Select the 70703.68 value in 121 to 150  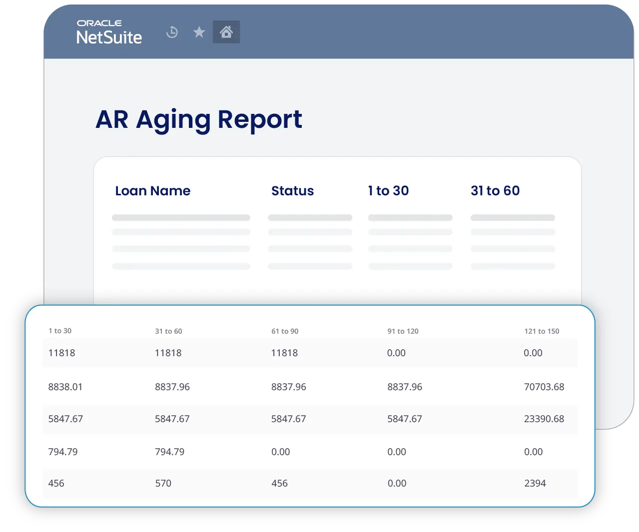(x=544, y=387)
